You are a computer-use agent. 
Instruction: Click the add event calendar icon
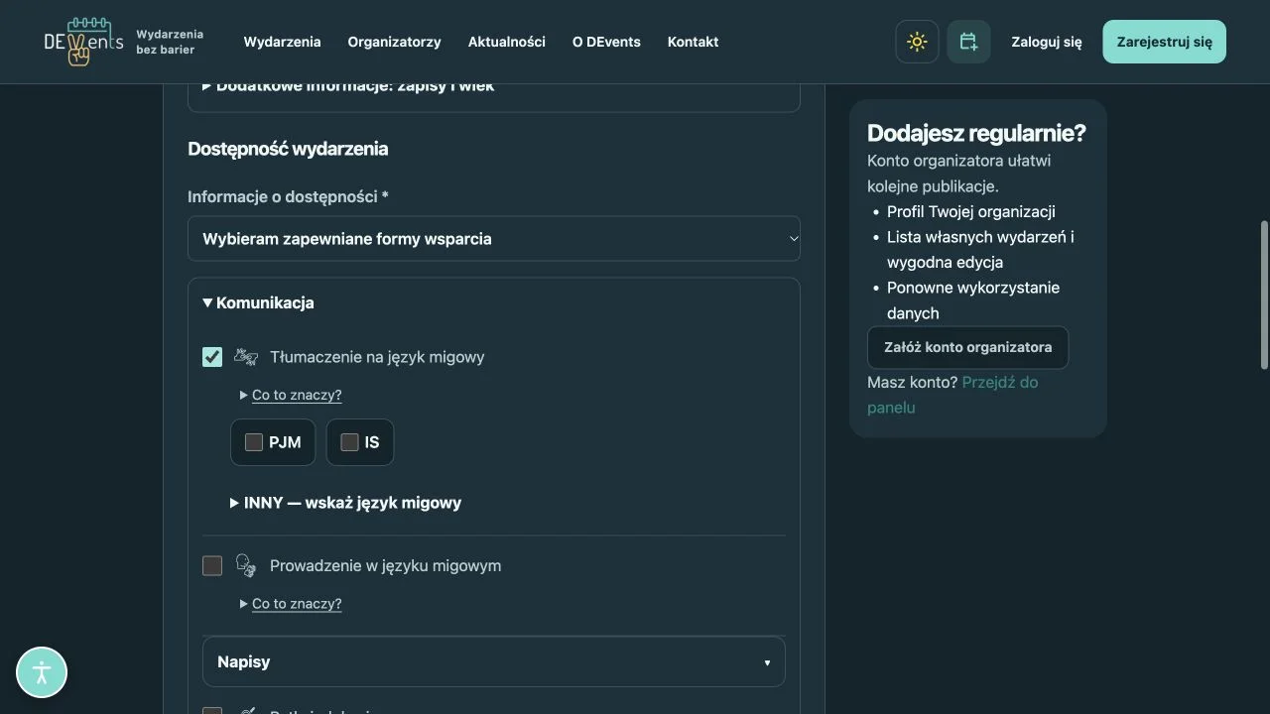(968, 42)
